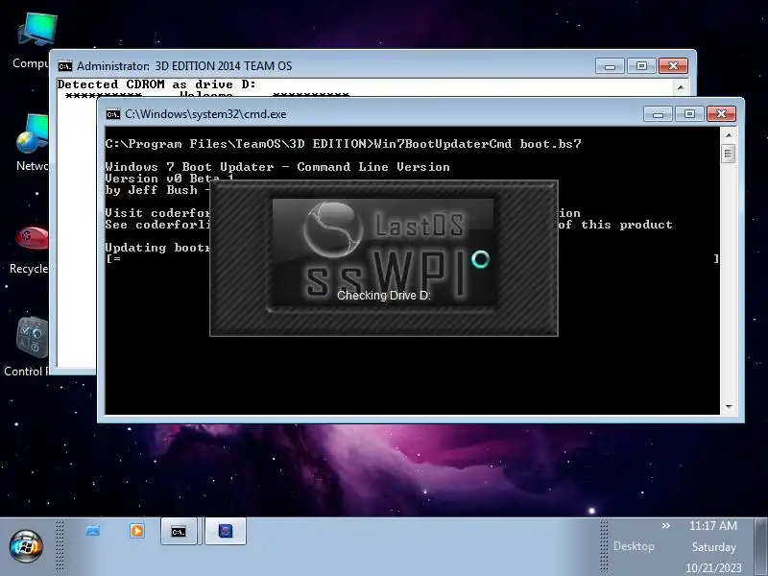768x576 pixels.
Task: Minimize the Administrator 3D EDITION window
Action: coord(610,66)
